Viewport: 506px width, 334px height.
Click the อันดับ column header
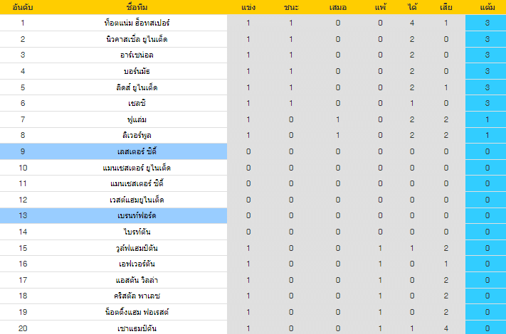(x=23, y=7)
